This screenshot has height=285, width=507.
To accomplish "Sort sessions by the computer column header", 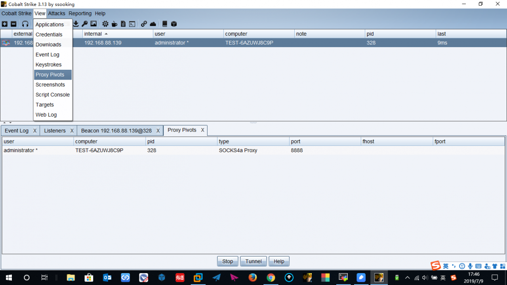I will [x=259, y=34].
